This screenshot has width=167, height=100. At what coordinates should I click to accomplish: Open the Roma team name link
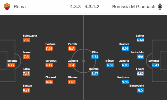(20, 7)
